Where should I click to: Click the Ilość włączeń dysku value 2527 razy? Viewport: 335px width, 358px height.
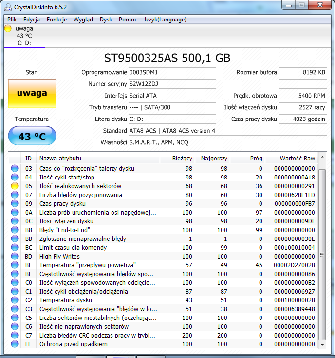click(x=303, y=107)
